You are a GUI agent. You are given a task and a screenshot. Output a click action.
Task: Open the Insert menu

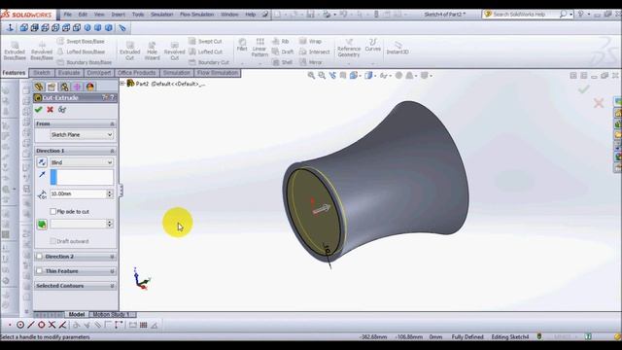pyautogui.click(x=118, y=15)
